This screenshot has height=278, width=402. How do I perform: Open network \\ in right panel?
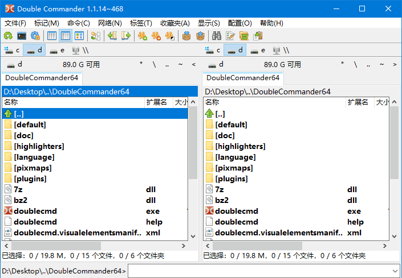[x=281, y=50]
